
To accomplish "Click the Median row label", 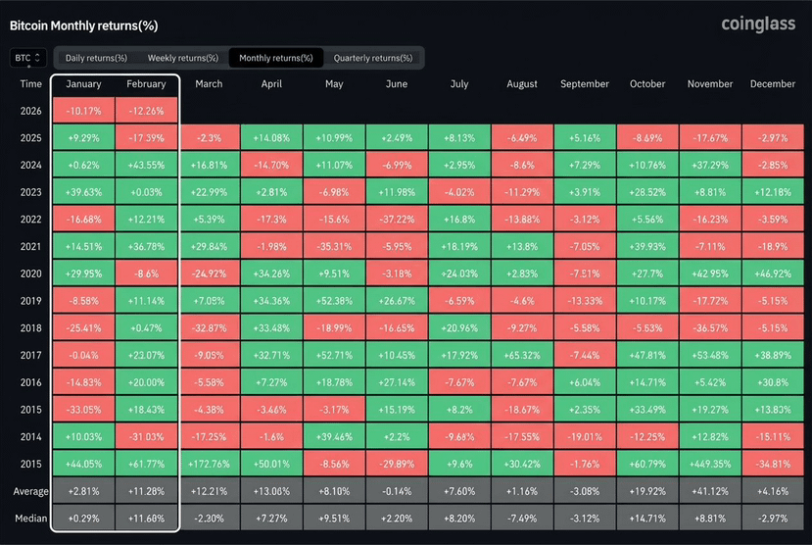I will pyautogui.click(x=30, y=519).
